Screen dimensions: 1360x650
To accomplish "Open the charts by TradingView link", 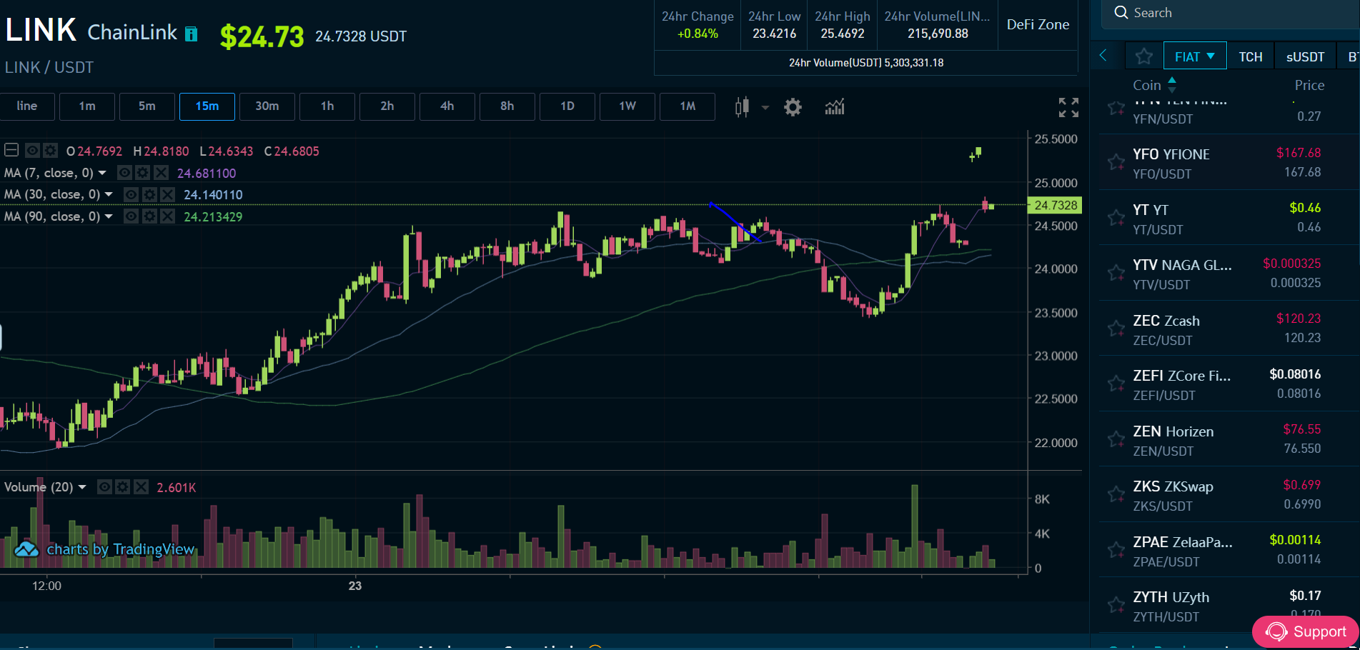I will point(104,549).
